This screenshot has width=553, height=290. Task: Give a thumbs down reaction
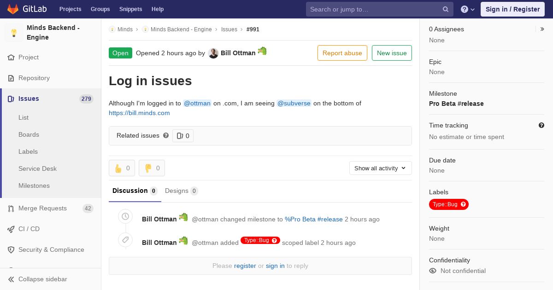(x=152, y=168)
